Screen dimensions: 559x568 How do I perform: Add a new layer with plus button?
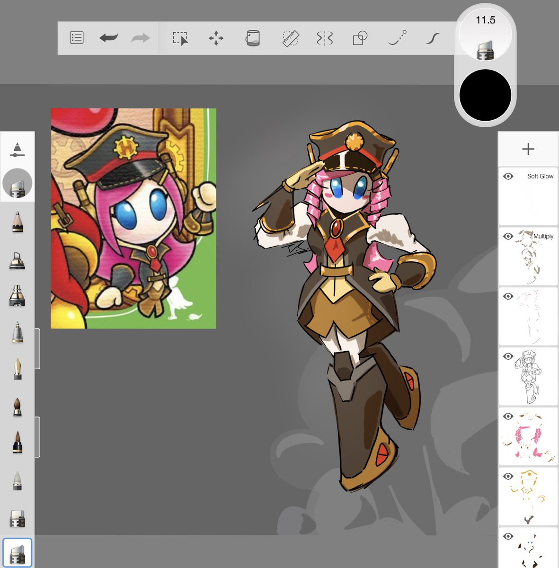pyautogui.click(x=528, y=149)
